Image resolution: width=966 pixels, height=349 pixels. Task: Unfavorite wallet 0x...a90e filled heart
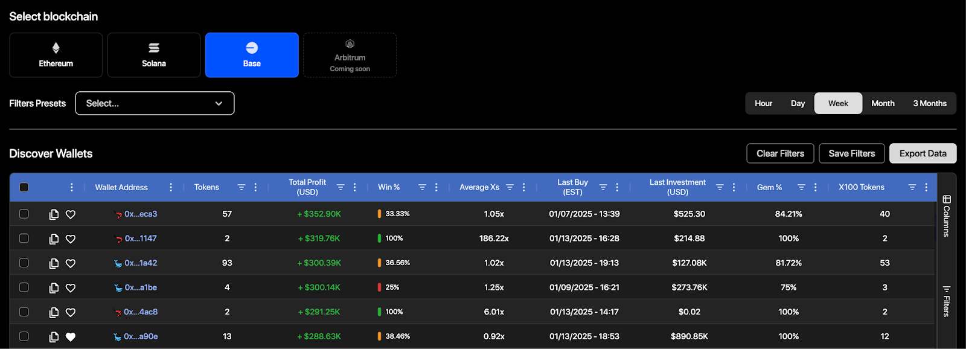[x=71, y=337]
